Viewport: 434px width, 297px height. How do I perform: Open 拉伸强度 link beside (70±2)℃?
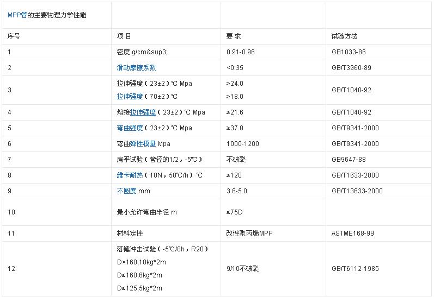[x=130, y=97]
